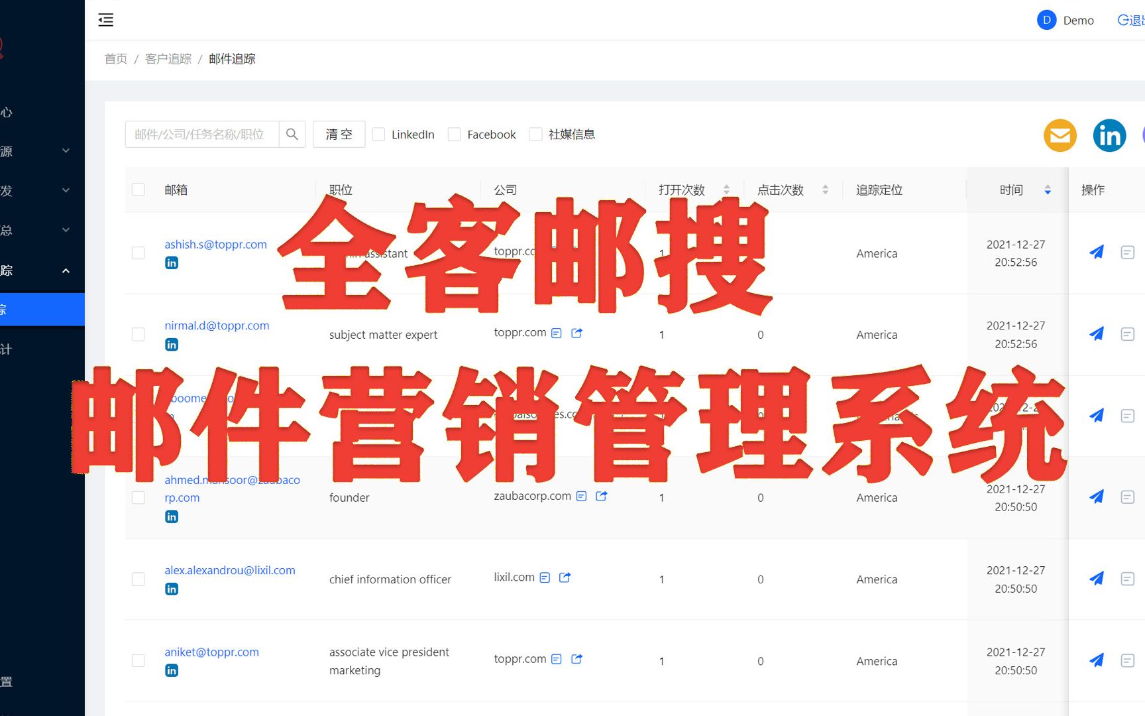The width and height of the screenshot is (1145, 716).
Task: Click the search magnifier icon
Action: point(292,134)
